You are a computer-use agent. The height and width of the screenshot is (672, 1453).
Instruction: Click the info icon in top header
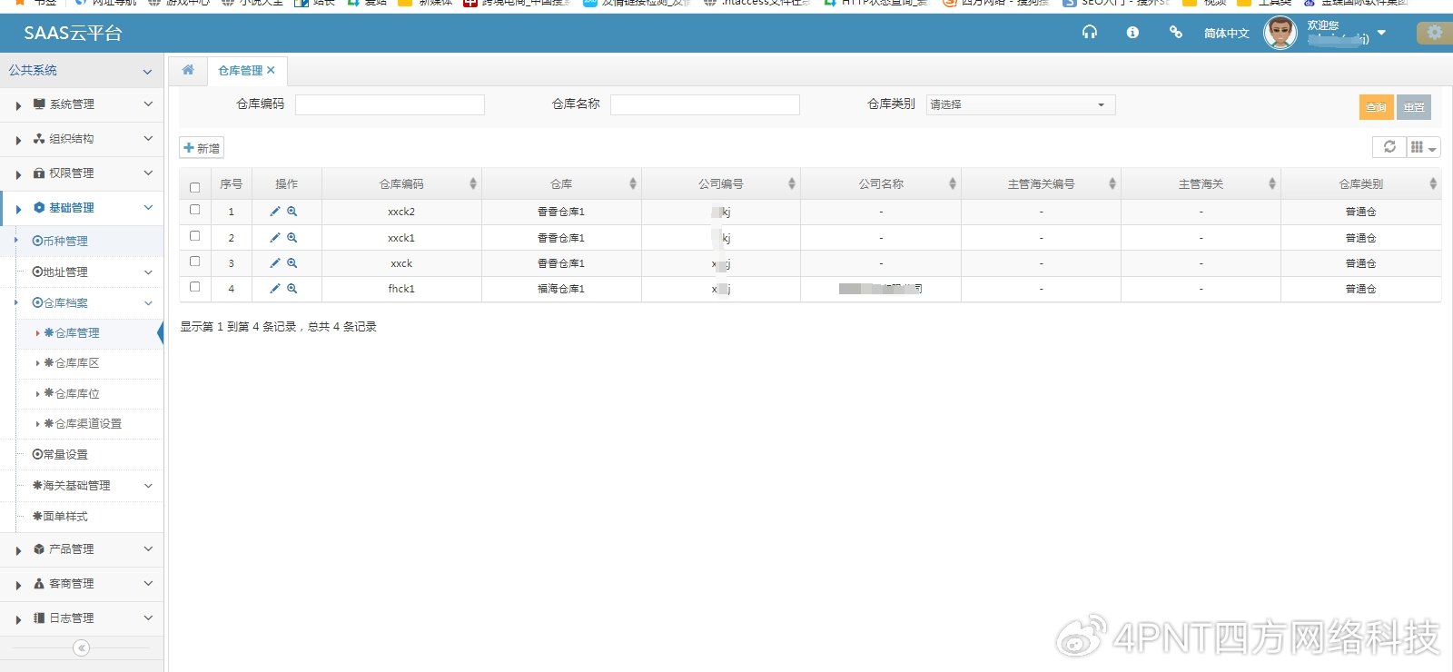[1132, 33]
